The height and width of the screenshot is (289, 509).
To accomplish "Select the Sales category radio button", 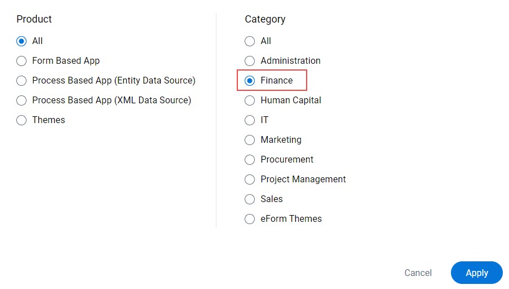I will point(250,199).
